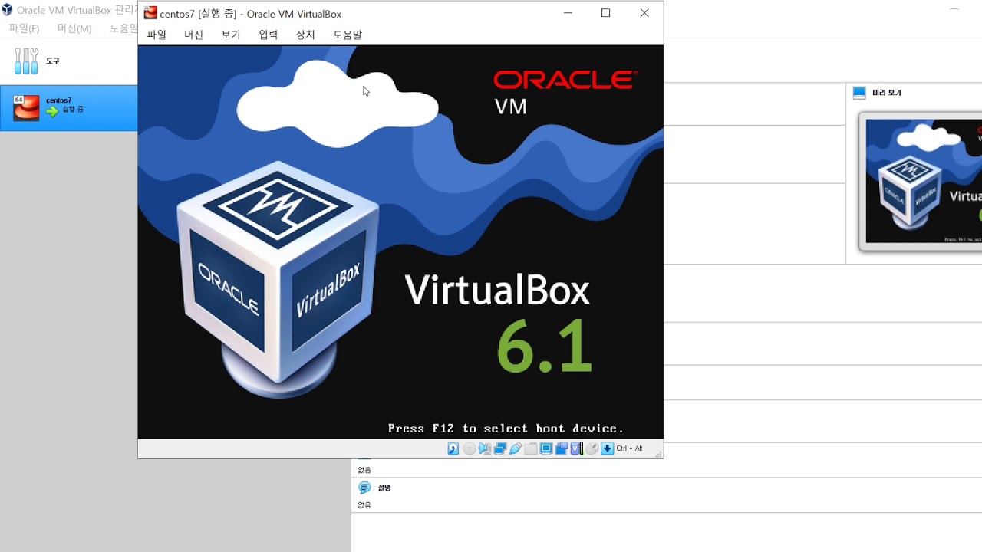This screenshot has width=982, height=552.
Task: Click the 미리 보기 preview monitor icon
Action: [859, 93]
